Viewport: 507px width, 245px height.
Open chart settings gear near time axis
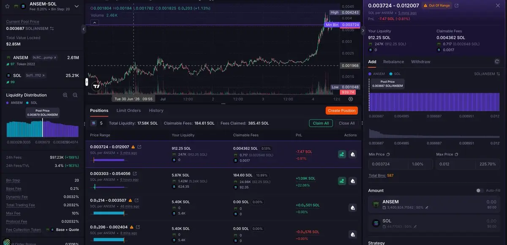click(x=351, y=99)
